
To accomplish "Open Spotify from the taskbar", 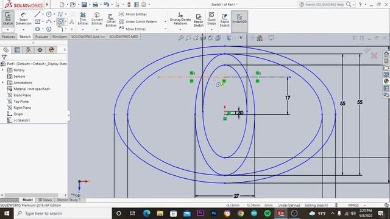I will (268, 214).
